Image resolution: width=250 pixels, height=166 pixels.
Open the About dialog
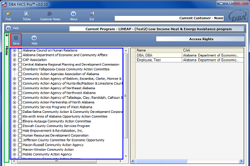(x=73, y=16)
